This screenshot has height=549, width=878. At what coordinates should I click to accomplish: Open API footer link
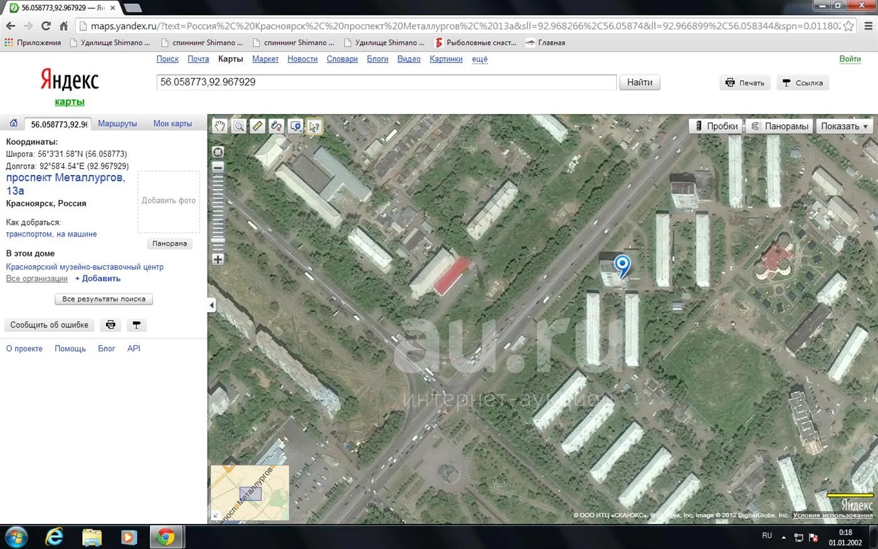134,348
